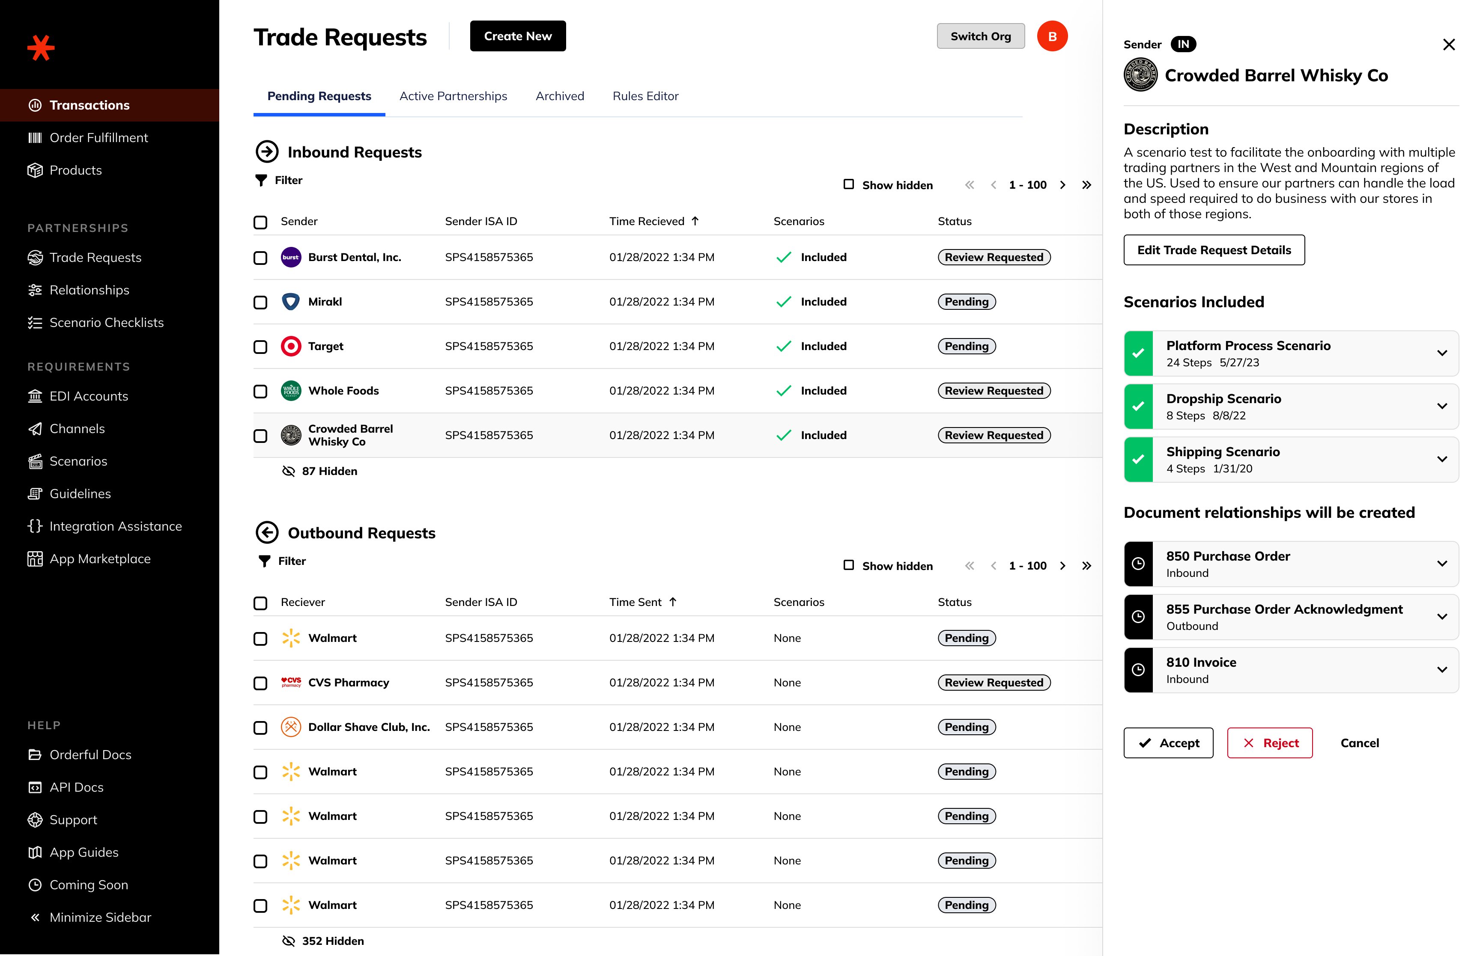Expand 810 Invoice details
Viewport: 1480px width, 956px height.
[1442, 670]
